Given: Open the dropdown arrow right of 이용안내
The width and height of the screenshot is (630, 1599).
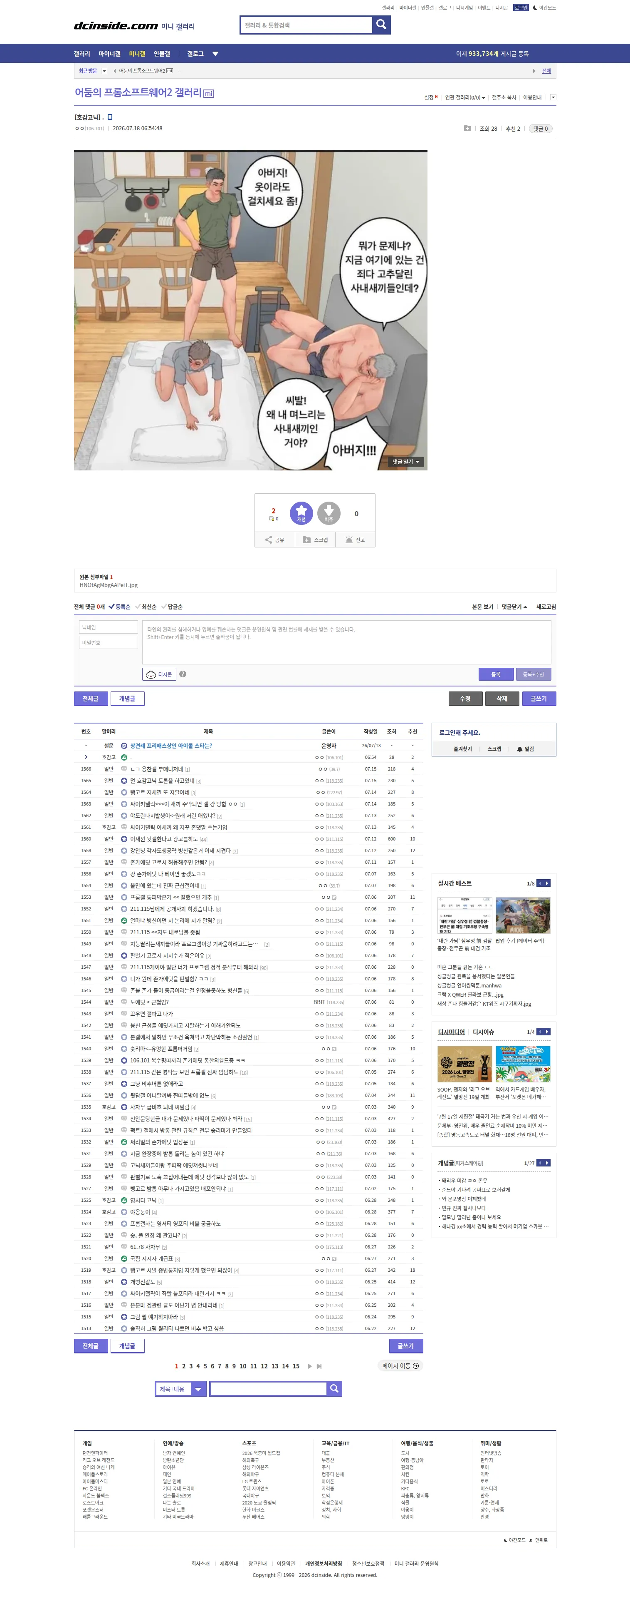Looking at the screenshot, I should [553, 97].
